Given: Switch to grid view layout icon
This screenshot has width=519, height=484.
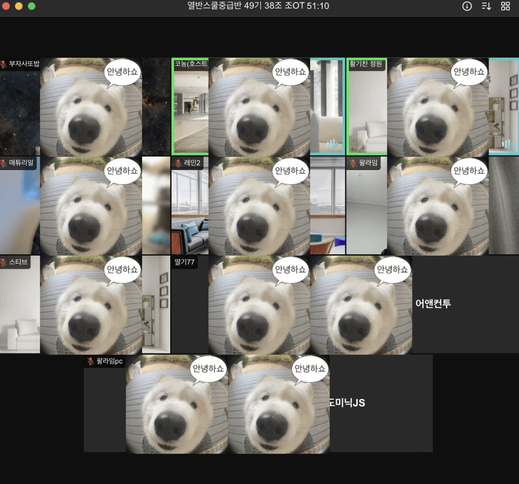Looking at the screenshot, I should click(x=506, y=6).
